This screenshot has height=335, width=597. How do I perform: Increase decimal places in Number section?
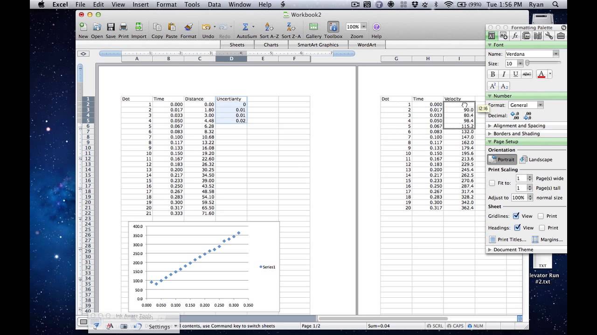pos(515,116)
